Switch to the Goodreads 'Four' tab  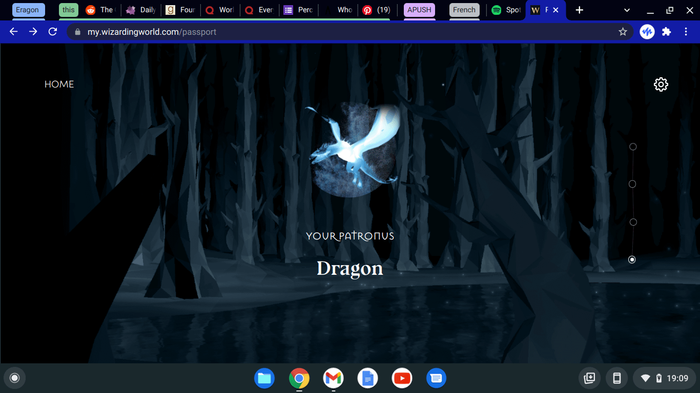click(x=180, y=10)
